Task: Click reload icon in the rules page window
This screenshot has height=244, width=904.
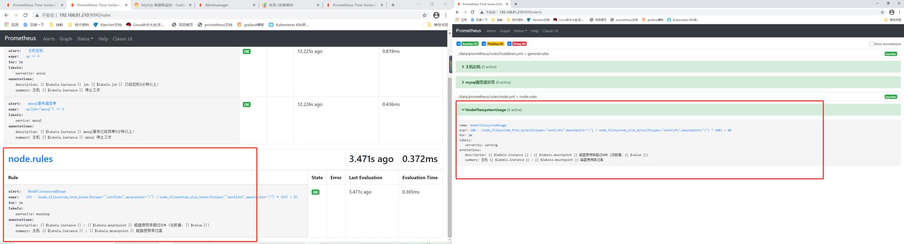Action: click(x=25, y=15)
